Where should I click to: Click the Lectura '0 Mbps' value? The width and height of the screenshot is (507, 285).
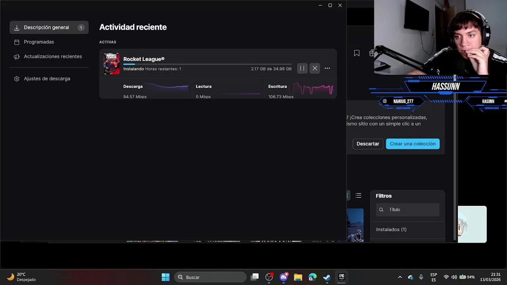(x=203, y=97)
